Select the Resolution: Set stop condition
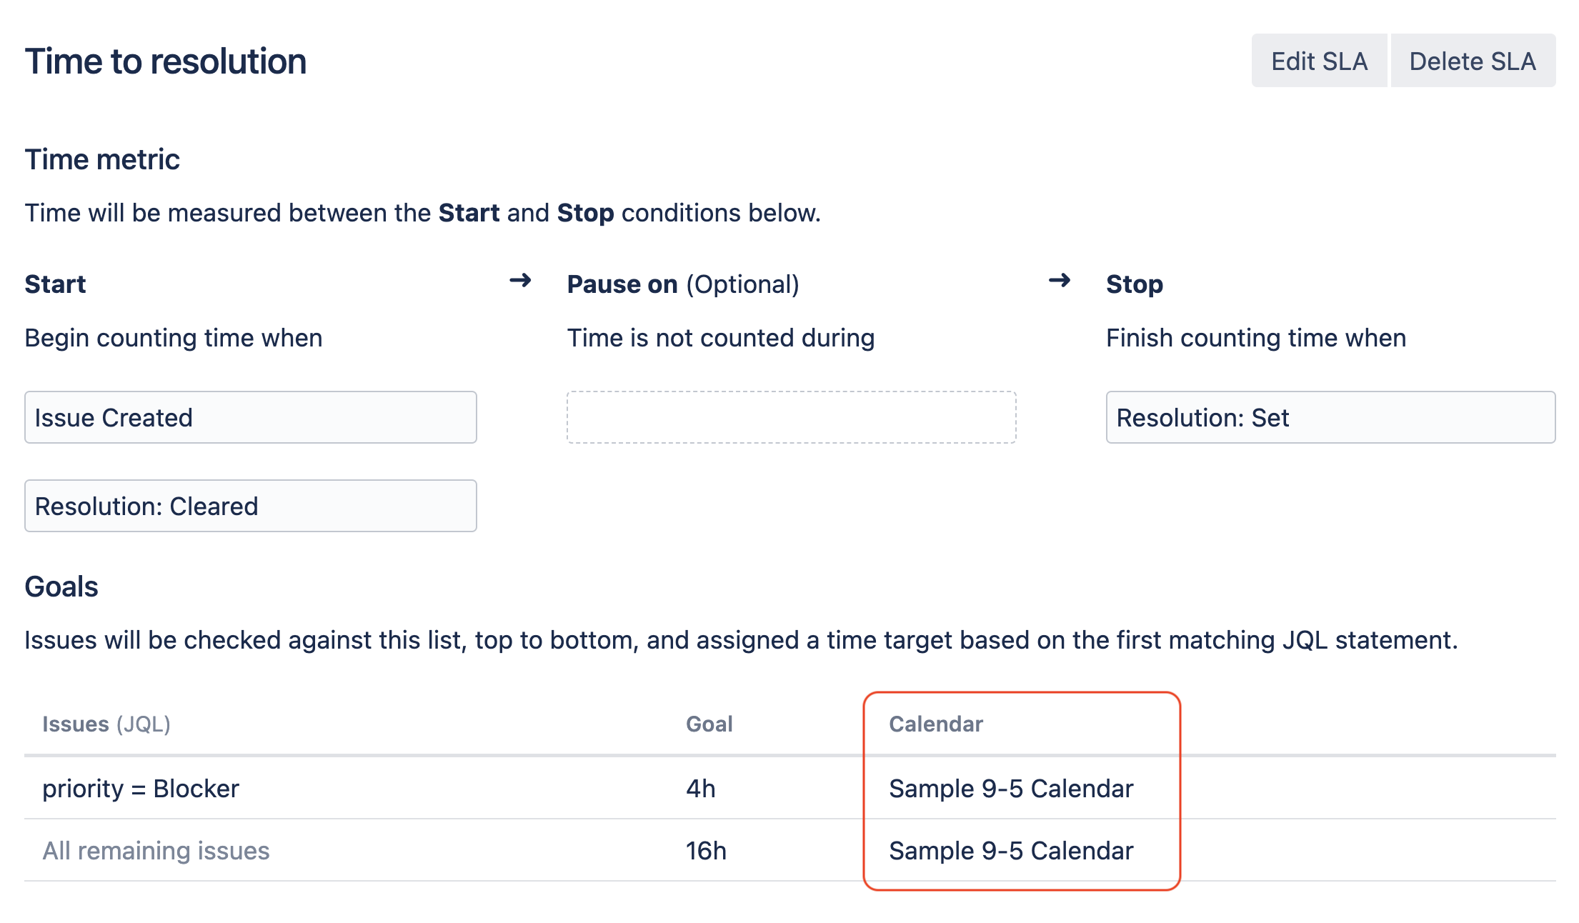 click(x=1330, y=417)
